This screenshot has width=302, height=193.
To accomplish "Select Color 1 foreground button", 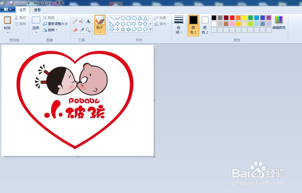I will click(x=193, y=25).
